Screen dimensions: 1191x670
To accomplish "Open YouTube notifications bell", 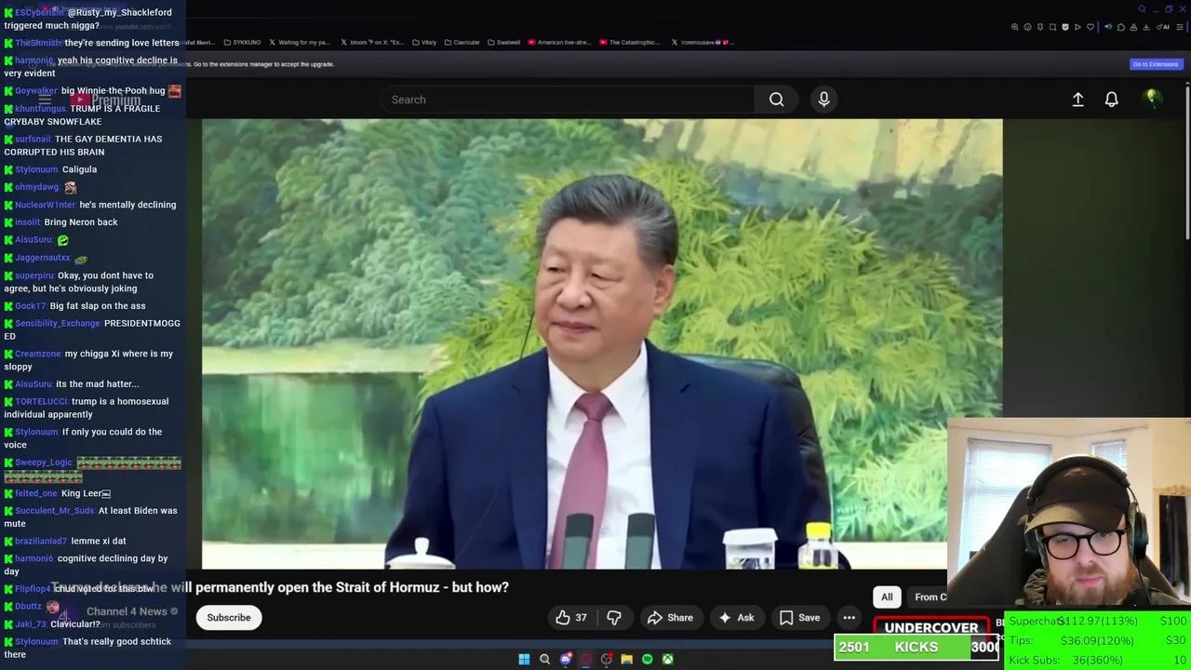I will tap(1111, 100).
